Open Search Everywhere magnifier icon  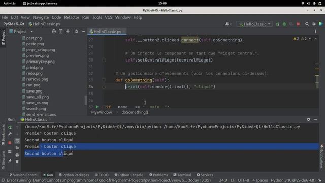pos(307,24)
